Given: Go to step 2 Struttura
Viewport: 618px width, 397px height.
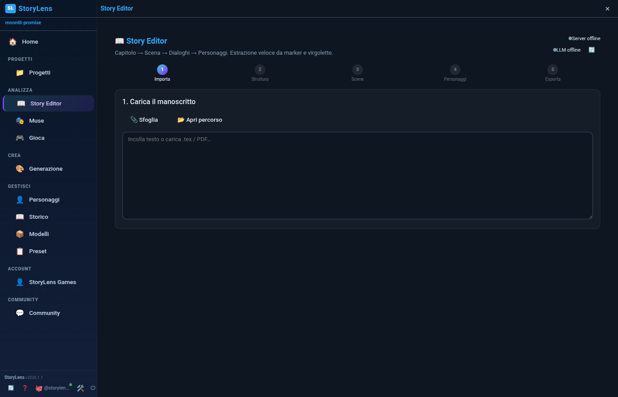Looking at the screenshot, I should (x=260, y=73).
